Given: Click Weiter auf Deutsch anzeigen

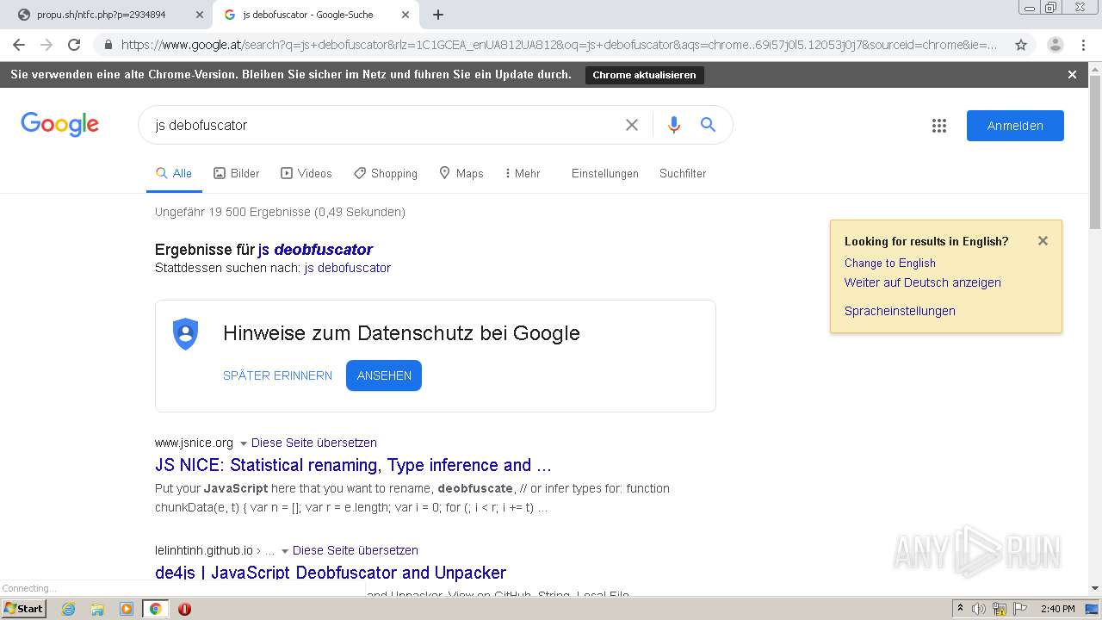Looking at the screenshot, I should pos(922,282).
